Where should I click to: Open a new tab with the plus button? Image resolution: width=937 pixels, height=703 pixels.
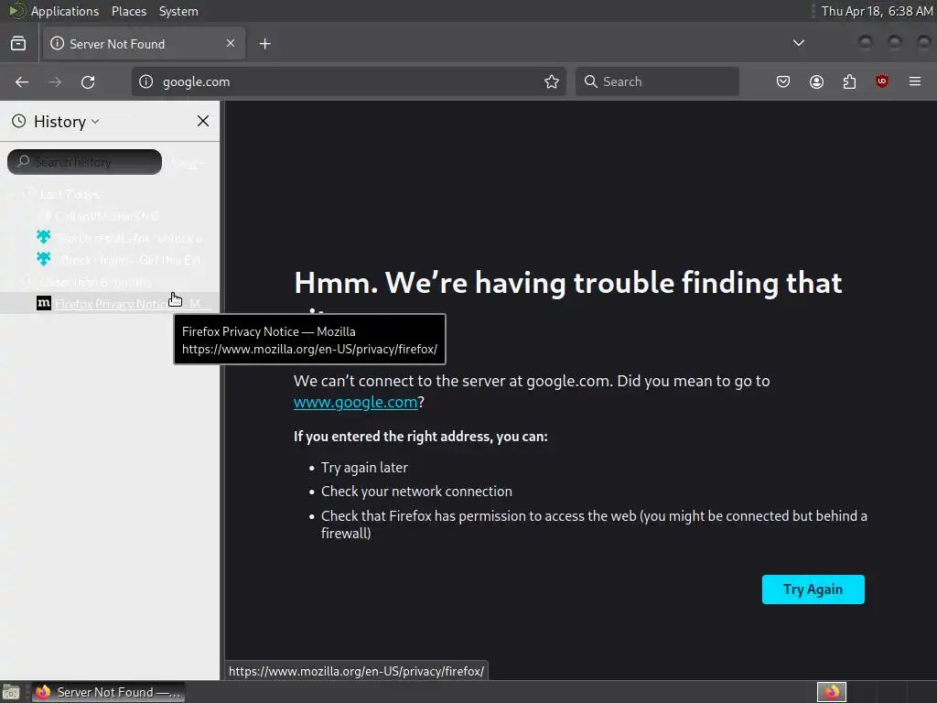coord(264,44)
